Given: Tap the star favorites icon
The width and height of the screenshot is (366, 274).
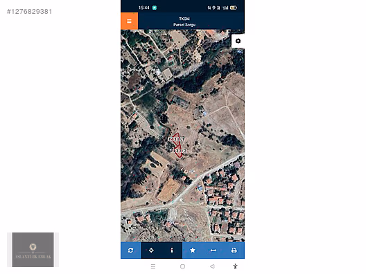Looking at the screenshot, I should tap(193, 250).
